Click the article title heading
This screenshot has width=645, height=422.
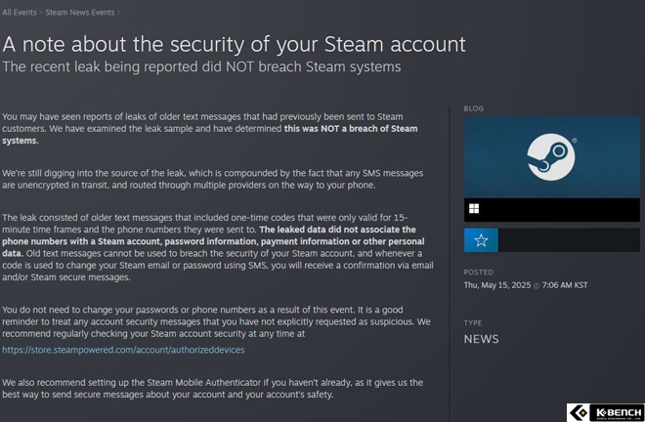(x=235, y=44)
